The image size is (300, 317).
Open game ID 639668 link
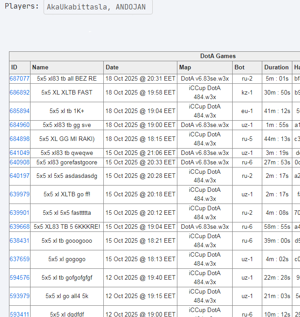point(20,226)
